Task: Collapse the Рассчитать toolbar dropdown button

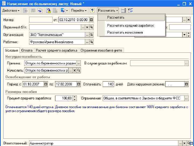Action: pos(108,11)
